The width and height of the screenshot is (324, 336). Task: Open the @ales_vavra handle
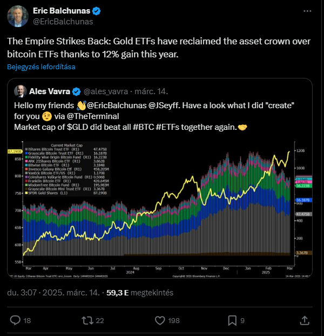tap(106, 91)
